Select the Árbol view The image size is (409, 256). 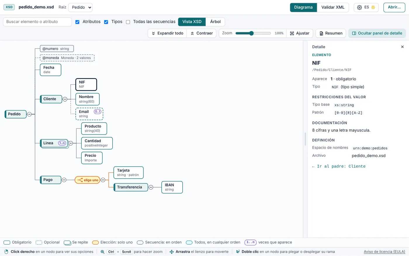(215, 22)
